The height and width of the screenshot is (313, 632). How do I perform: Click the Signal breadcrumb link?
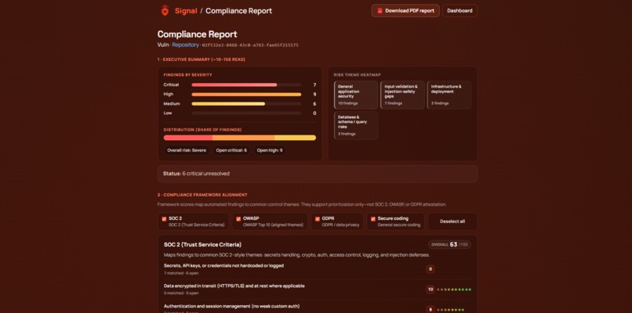click(186, 11)
